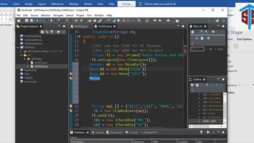Open the Project Explorer view menu dots
The image size is (254, 143).
pyautogui.click(x=64, y=32)
